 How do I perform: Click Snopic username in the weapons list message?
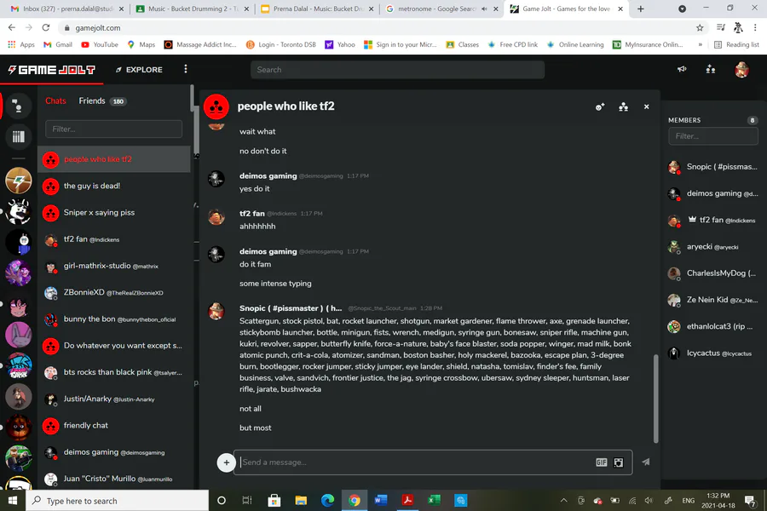[x=291, y=308]
